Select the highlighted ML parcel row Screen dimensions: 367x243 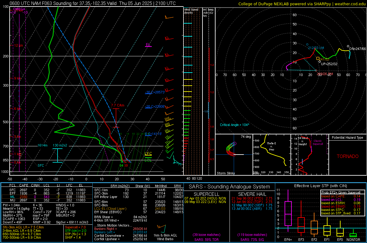47,197
